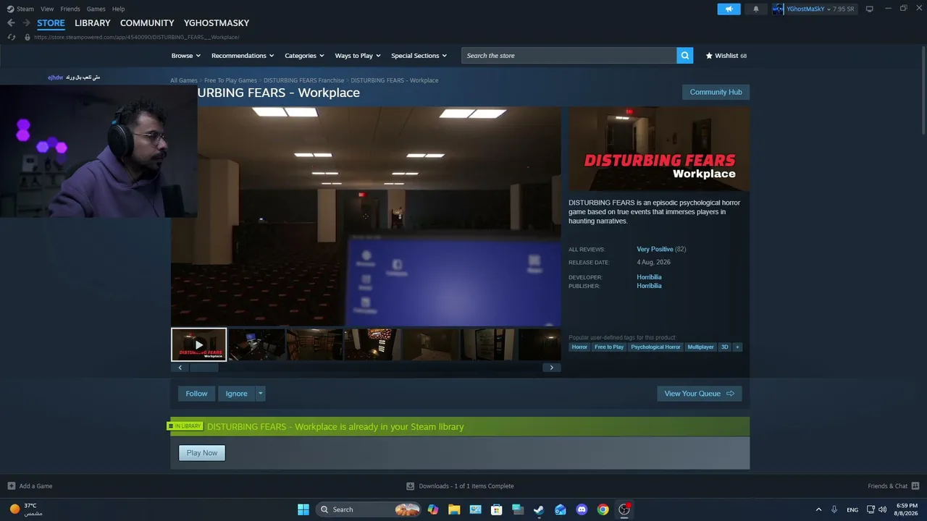This screenshot has height=521, width=927.
Task: Click the Multiplayer tag
Action: click(700, 347)
